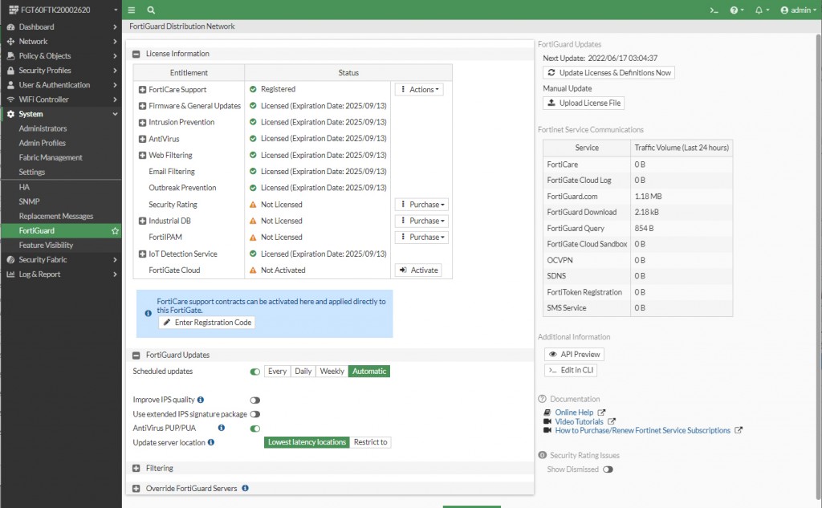Click Upload License File button

tap(584, 104)
